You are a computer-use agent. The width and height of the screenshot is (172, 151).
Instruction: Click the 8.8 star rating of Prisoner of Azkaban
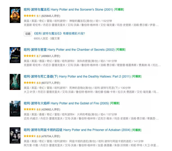click(32, 136)
